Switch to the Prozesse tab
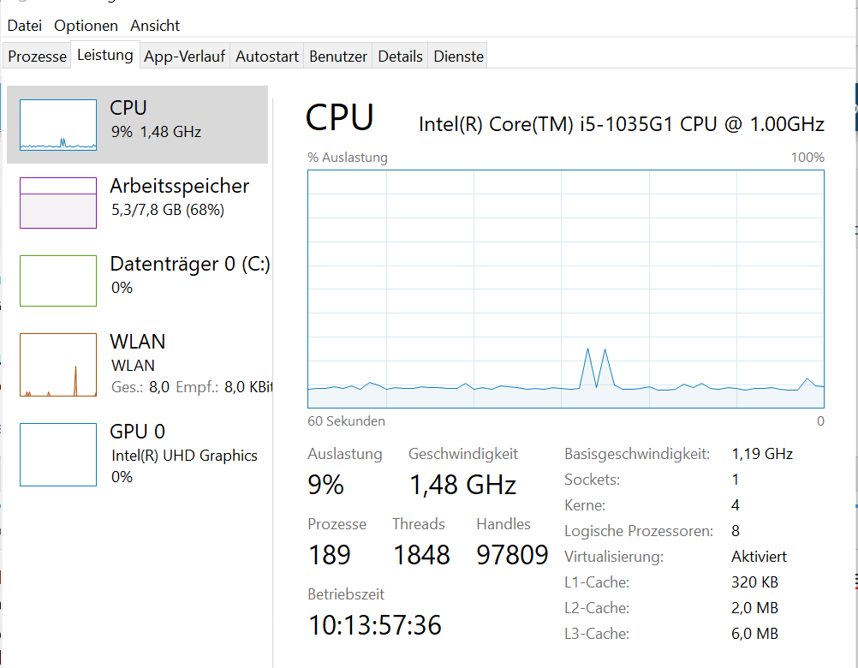858x668 pixels. [37, 57]
